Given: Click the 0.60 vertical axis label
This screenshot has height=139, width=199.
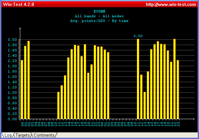Looking at the screenshot, I should [x=12, y=103].
